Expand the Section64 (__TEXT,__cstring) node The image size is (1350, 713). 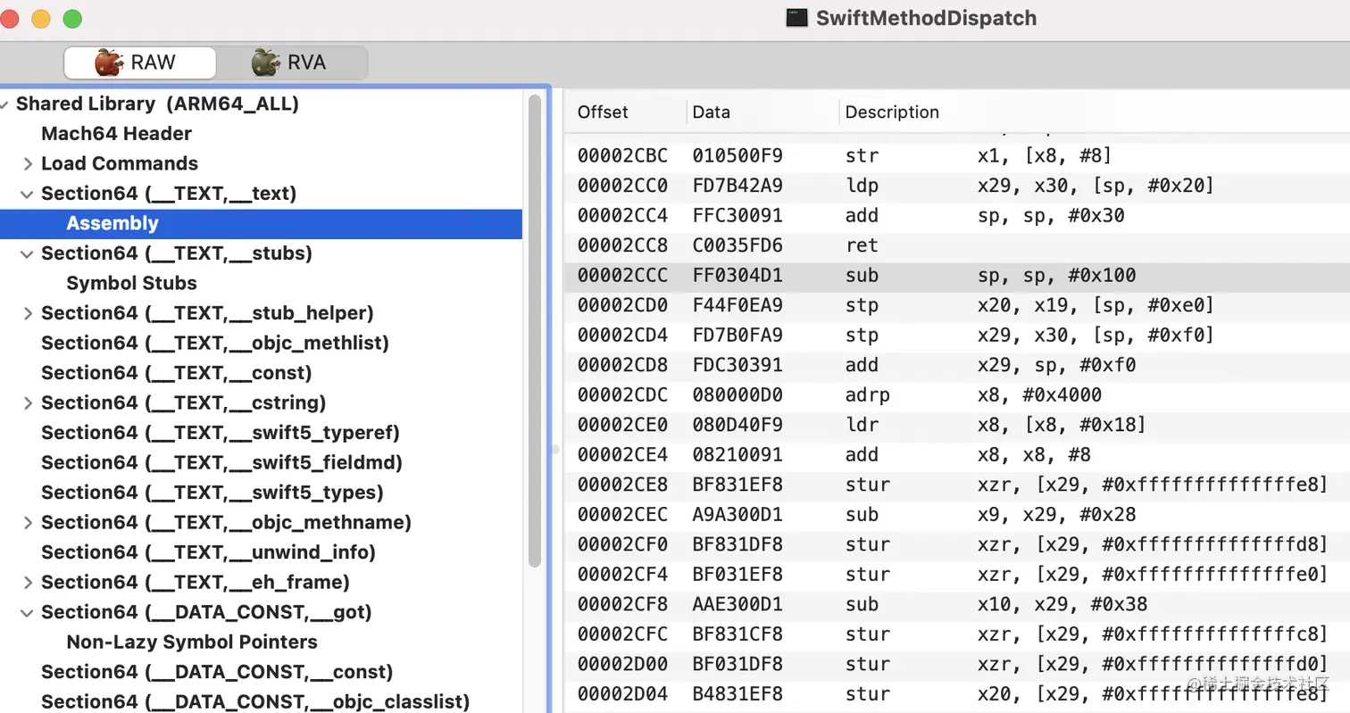pyautogui.click(x=28, y=402)
